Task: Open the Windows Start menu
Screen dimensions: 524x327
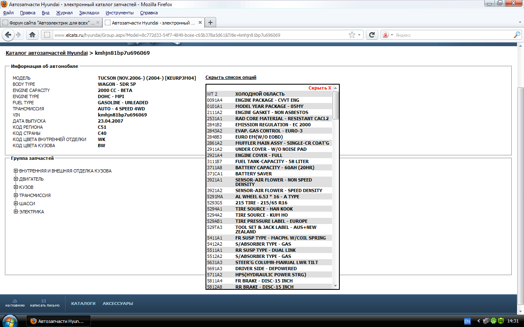Action: 10,321
